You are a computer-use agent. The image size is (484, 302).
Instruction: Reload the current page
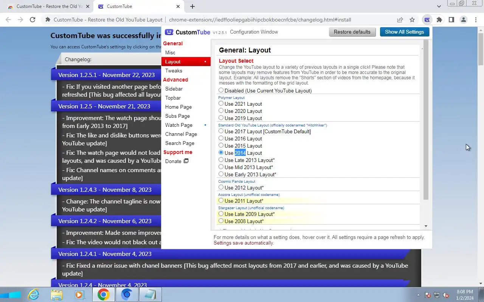(x=33, y=20)
